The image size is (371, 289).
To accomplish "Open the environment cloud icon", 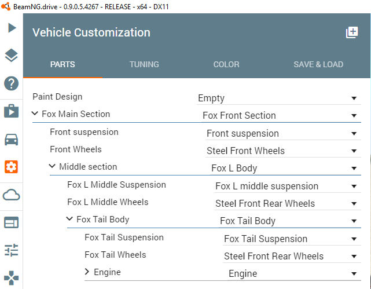I will pos(12,195).
